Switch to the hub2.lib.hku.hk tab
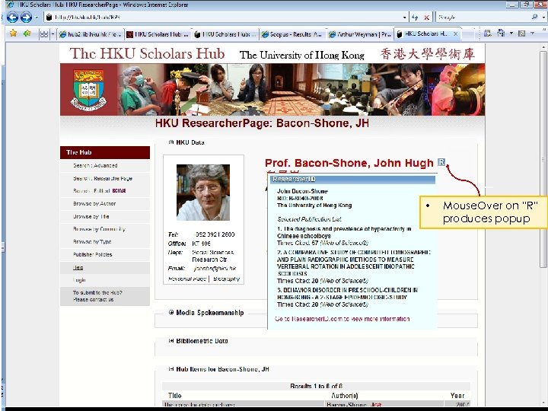Image resolution: width=548 pixels, height=411 pixels. [90, 34]
